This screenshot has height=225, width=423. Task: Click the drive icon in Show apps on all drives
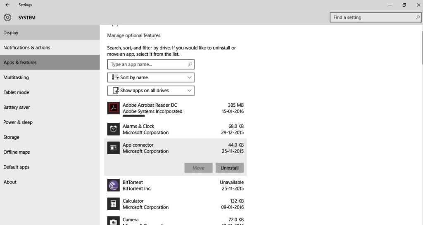[116, 90]
